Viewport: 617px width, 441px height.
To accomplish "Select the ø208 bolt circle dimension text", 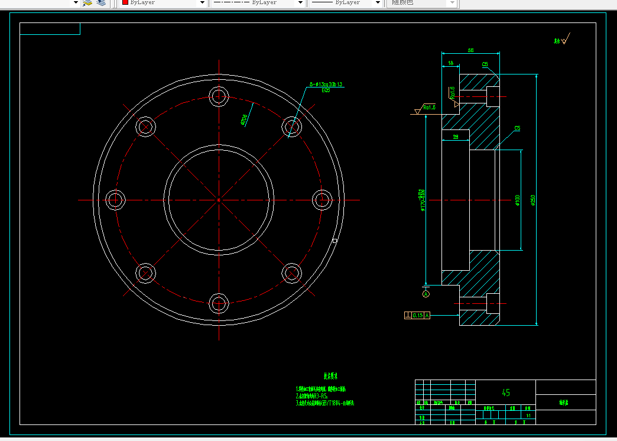I will pos(244,120).
